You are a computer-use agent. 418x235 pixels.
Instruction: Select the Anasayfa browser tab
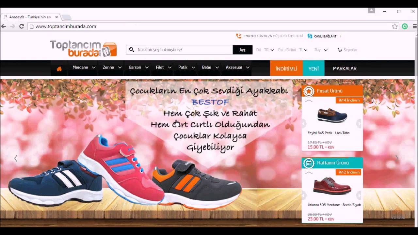pos(30,17)
